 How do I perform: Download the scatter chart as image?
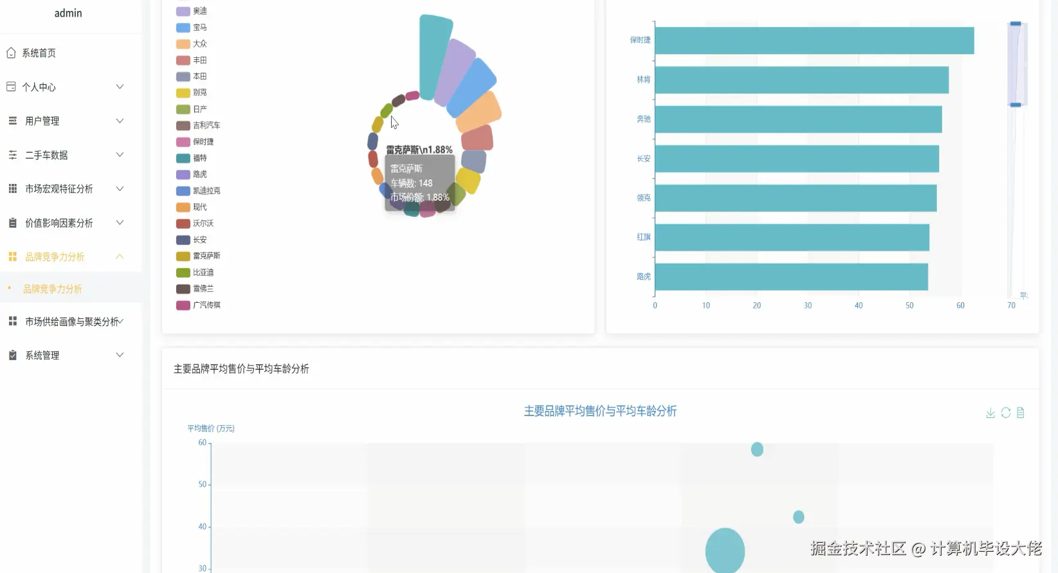click(990, 413)
